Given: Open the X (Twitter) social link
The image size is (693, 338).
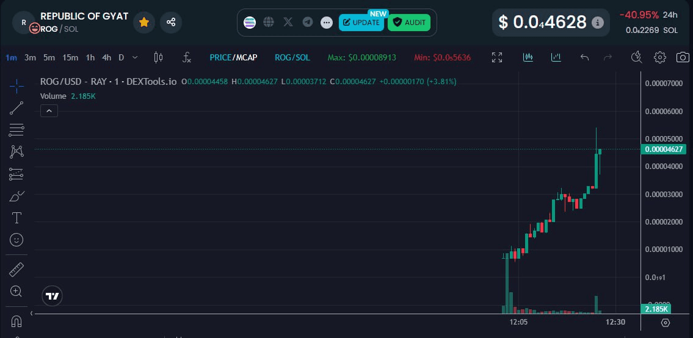Looking at the screenshot, I should click(x=288, y=22).
